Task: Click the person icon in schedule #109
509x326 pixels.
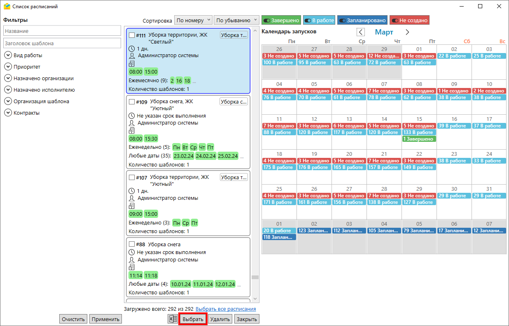Action: coord(132,123)
